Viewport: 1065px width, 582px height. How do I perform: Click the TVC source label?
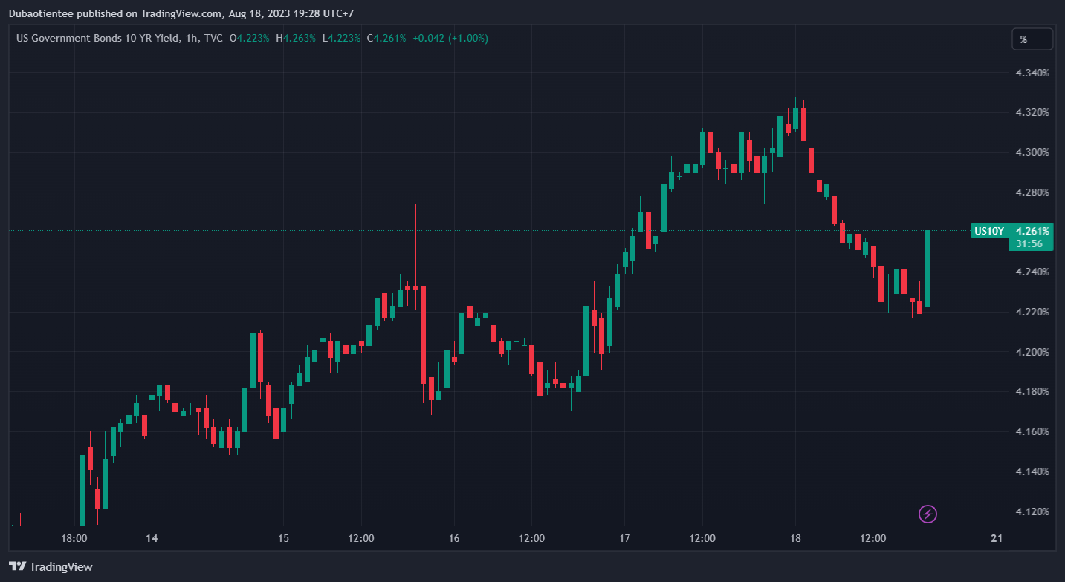(x=213, y=38)
